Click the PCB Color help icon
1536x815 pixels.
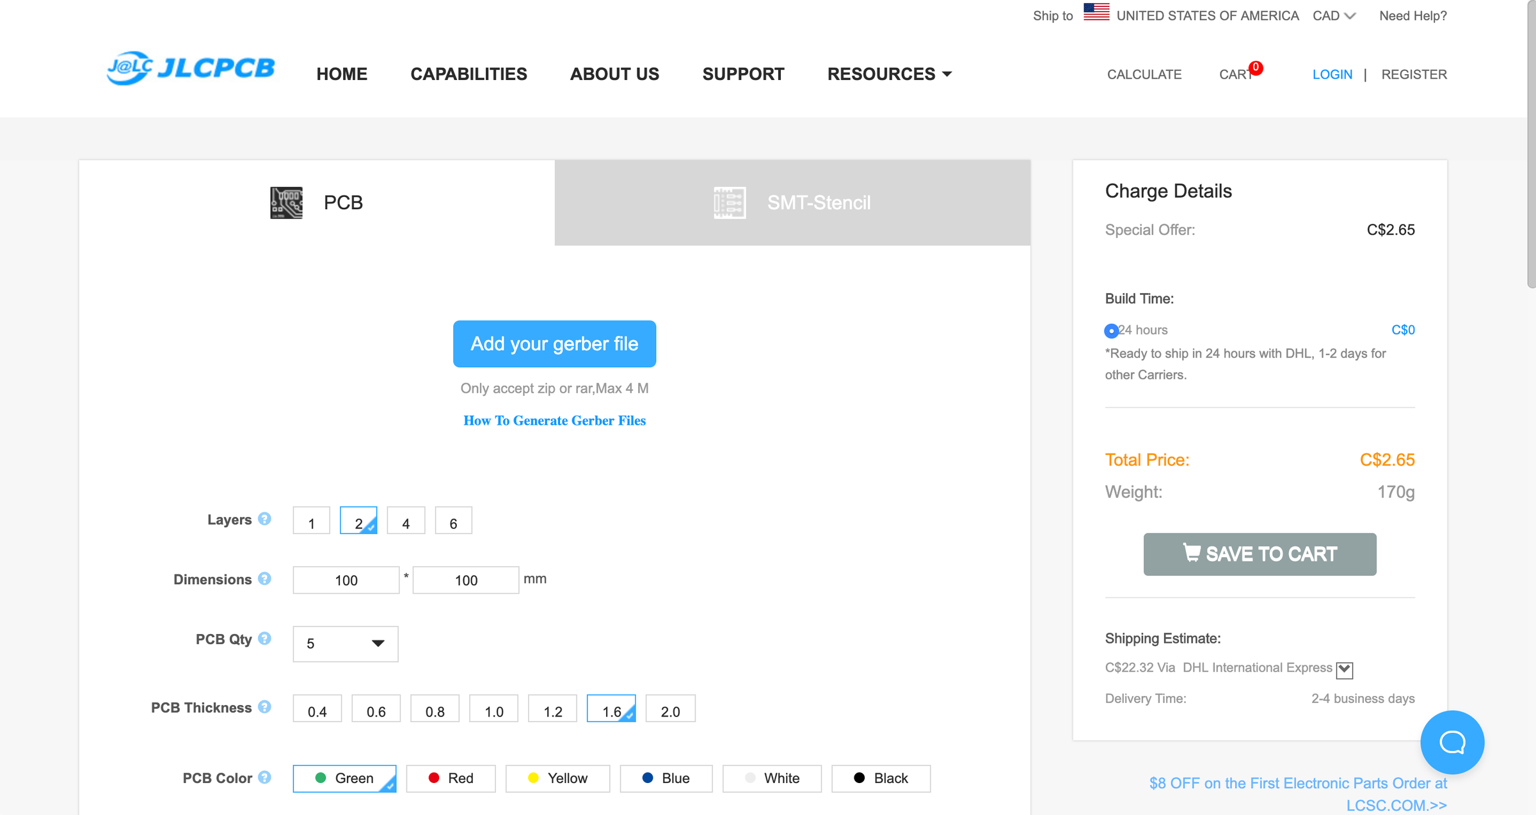tap(264, 777)
